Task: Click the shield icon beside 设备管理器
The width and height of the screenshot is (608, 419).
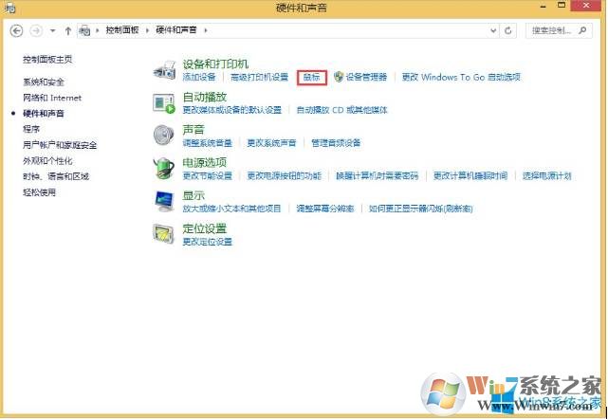Action: tap(339, 77)
